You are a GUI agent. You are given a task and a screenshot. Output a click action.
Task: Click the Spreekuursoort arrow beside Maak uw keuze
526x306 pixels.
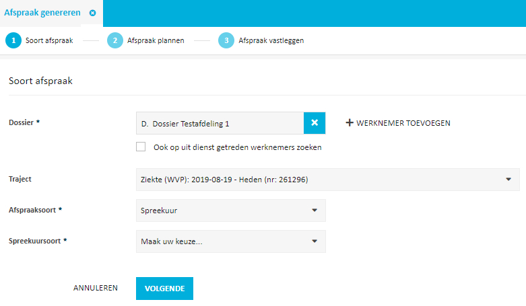pyautogui.click(x=314, y=241)
